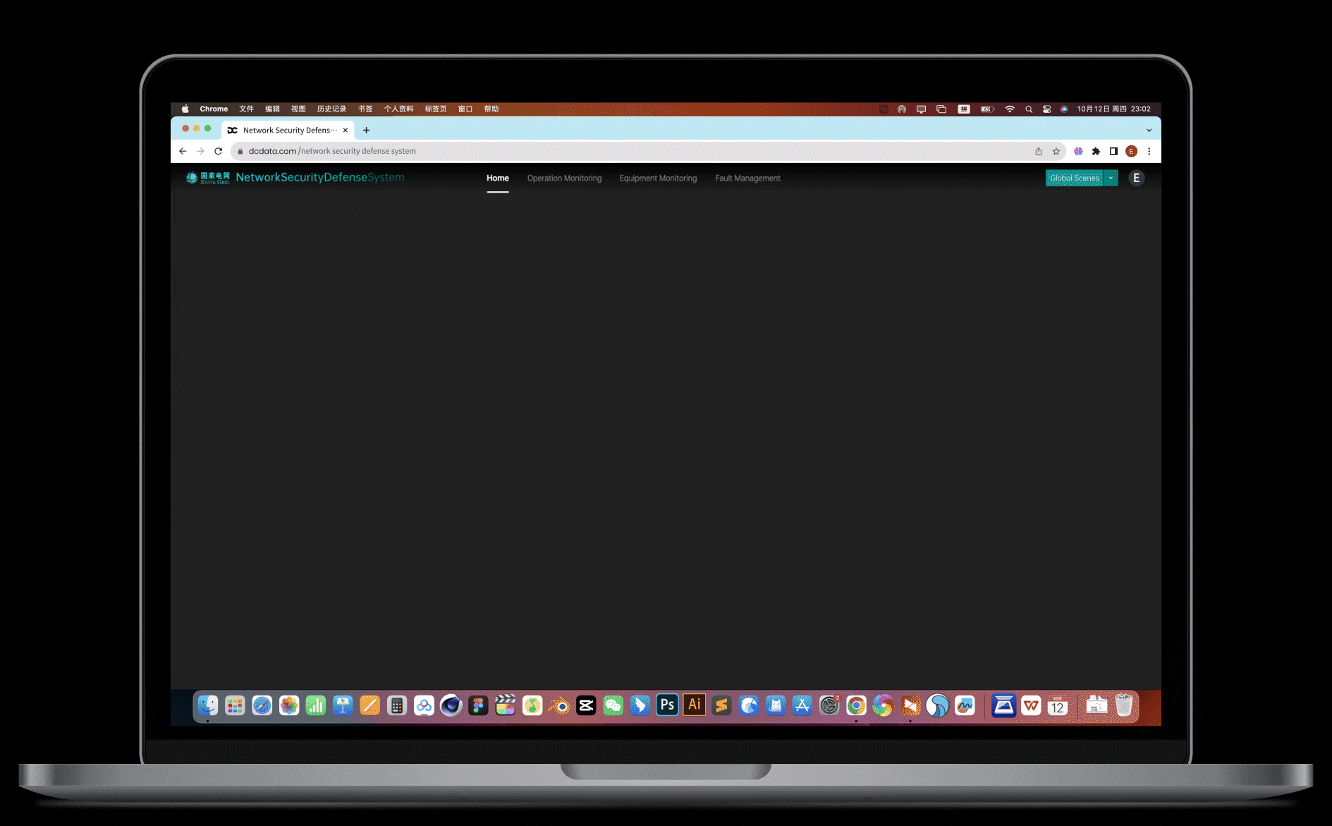Open Final Cut Pro from the dock
This screenshot has width=1332, height=826.
[x=505, y=705]
